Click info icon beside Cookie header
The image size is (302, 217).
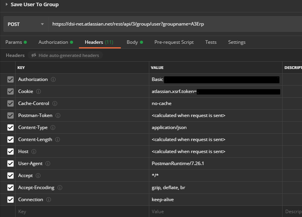pyautogui.click(x=39, y=91)
